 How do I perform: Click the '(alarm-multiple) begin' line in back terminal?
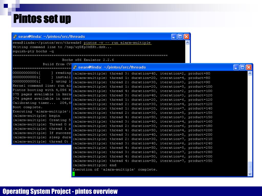click(x=36, y=116)
